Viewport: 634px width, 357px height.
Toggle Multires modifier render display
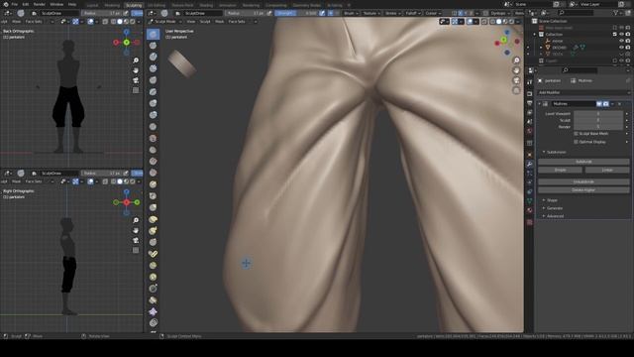tap(605, 104)
